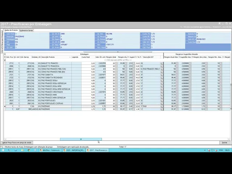Screen dimensions: 232x174
Task: Sort by the Margem Ideal column header
Action: pos(112,57)
